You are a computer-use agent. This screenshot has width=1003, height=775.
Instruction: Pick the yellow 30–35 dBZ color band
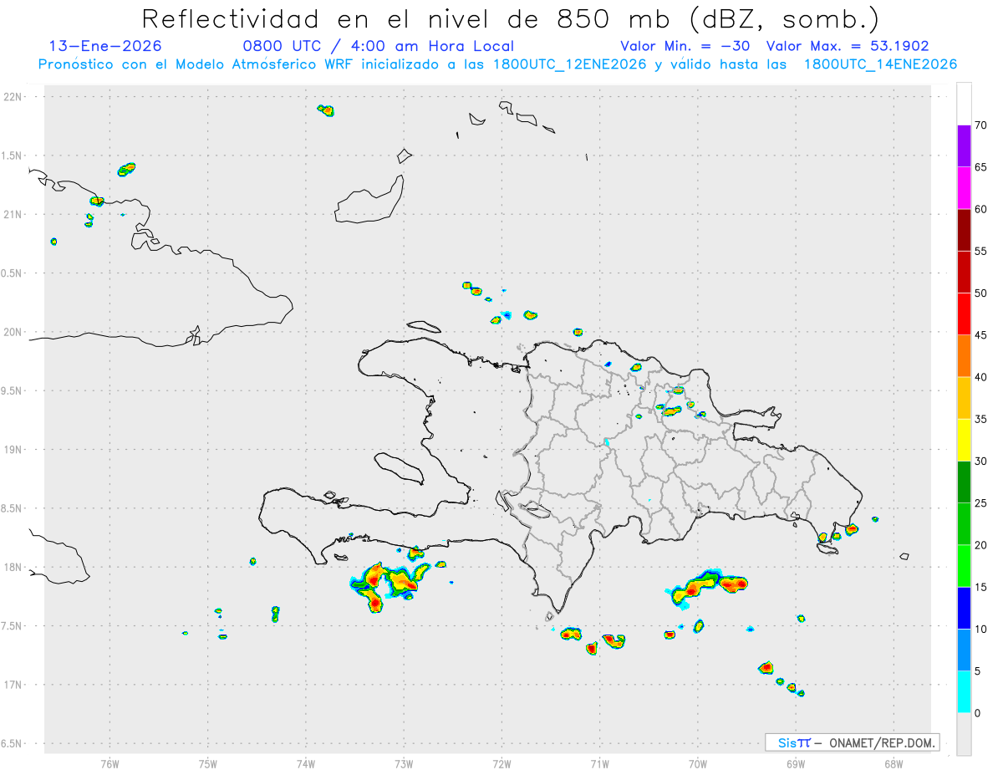(x=964, y=440)
